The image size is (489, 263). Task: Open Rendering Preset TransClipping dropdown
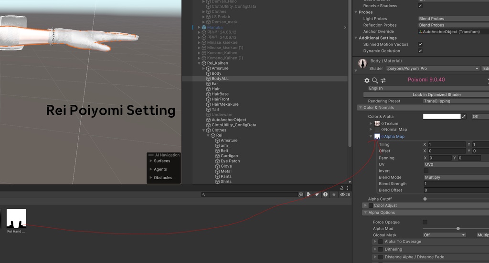[x=456, y=101]
